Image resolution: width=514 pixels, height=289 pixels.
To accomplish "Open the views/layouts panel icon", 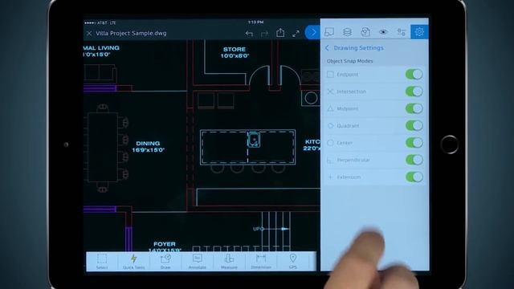I will (x=329, y=32).
